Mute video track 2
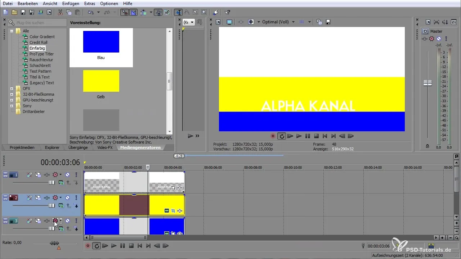Viewport: 461px width, 259px height. (x=67, y=197)
